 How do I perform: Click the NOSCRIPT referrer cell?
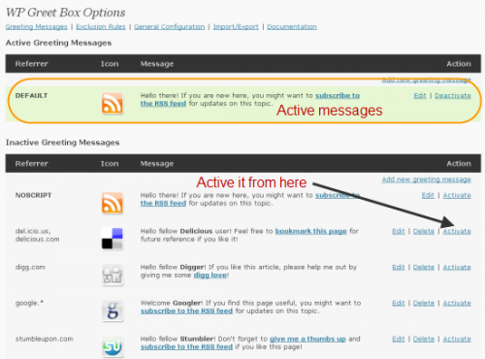[34, 195]
